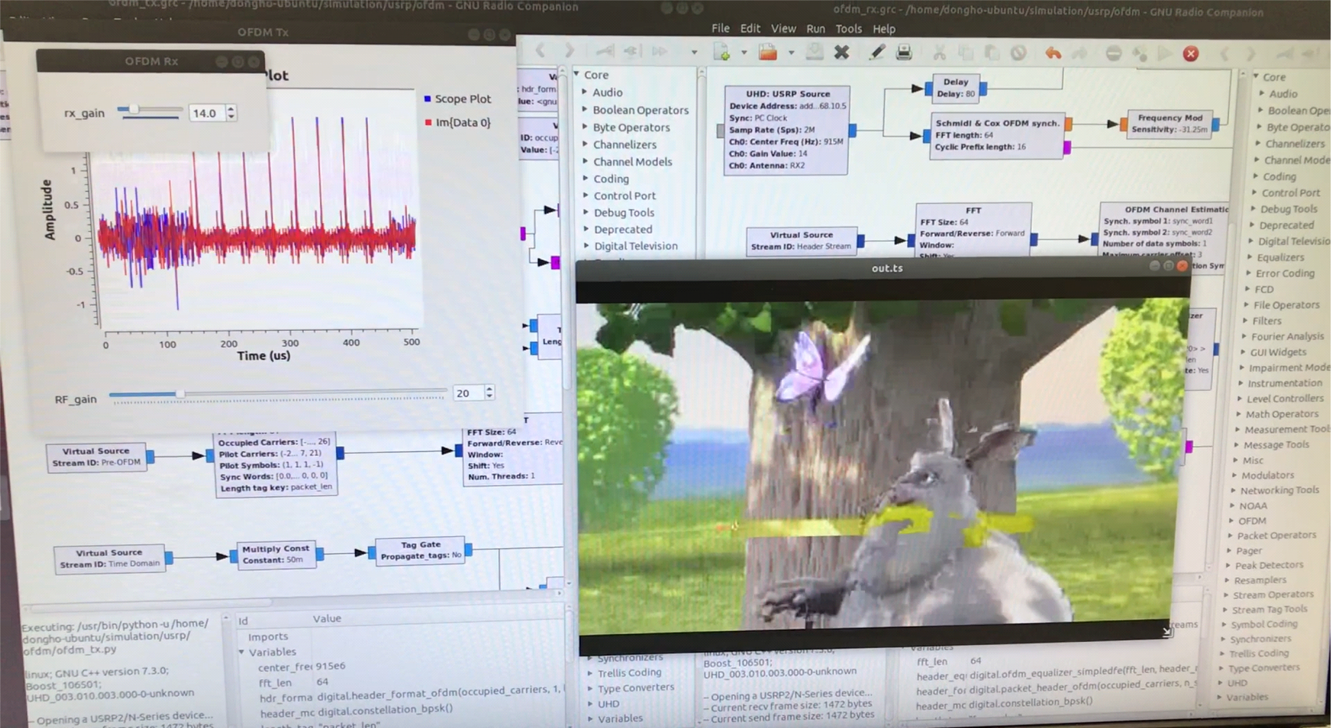Open the toolbar overflow arrow in ofdm_tx window

[694, 52]
